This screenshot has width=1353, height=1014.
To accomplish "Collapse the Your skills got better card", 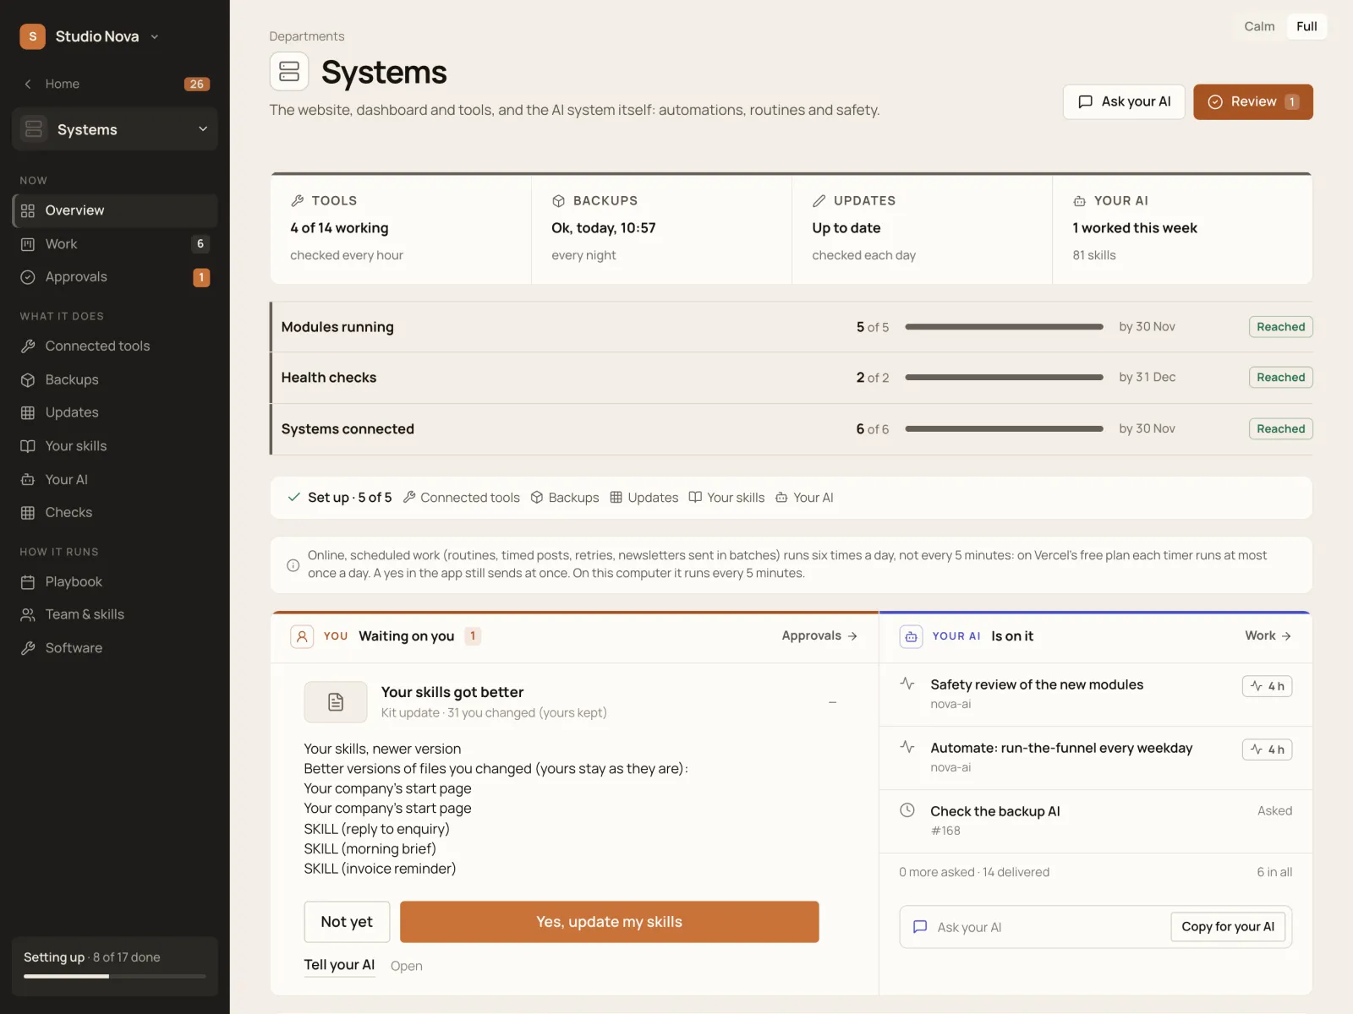I will [832, 702].
